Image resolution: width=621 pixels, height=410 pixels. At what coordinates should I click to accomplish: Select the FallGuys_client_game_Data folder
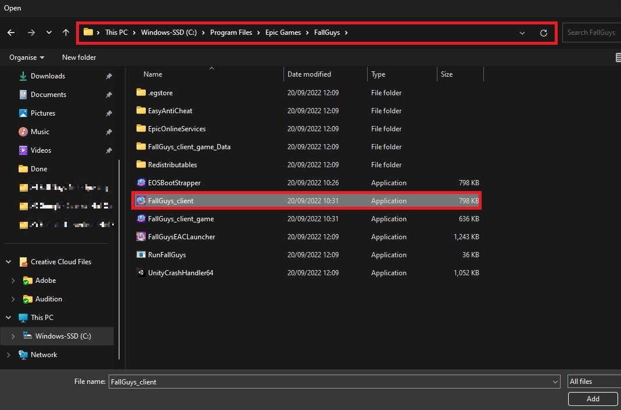pos(307,147)
